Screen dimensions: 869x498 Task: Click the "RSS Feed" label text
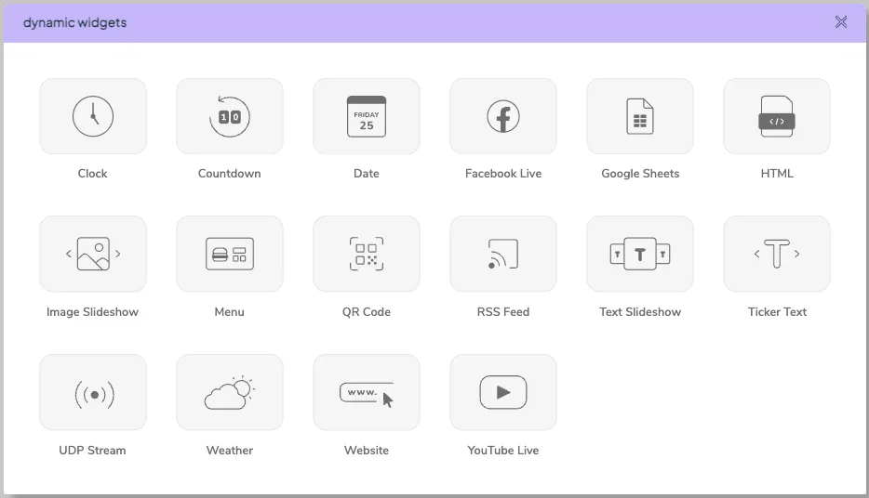(503, 311)
